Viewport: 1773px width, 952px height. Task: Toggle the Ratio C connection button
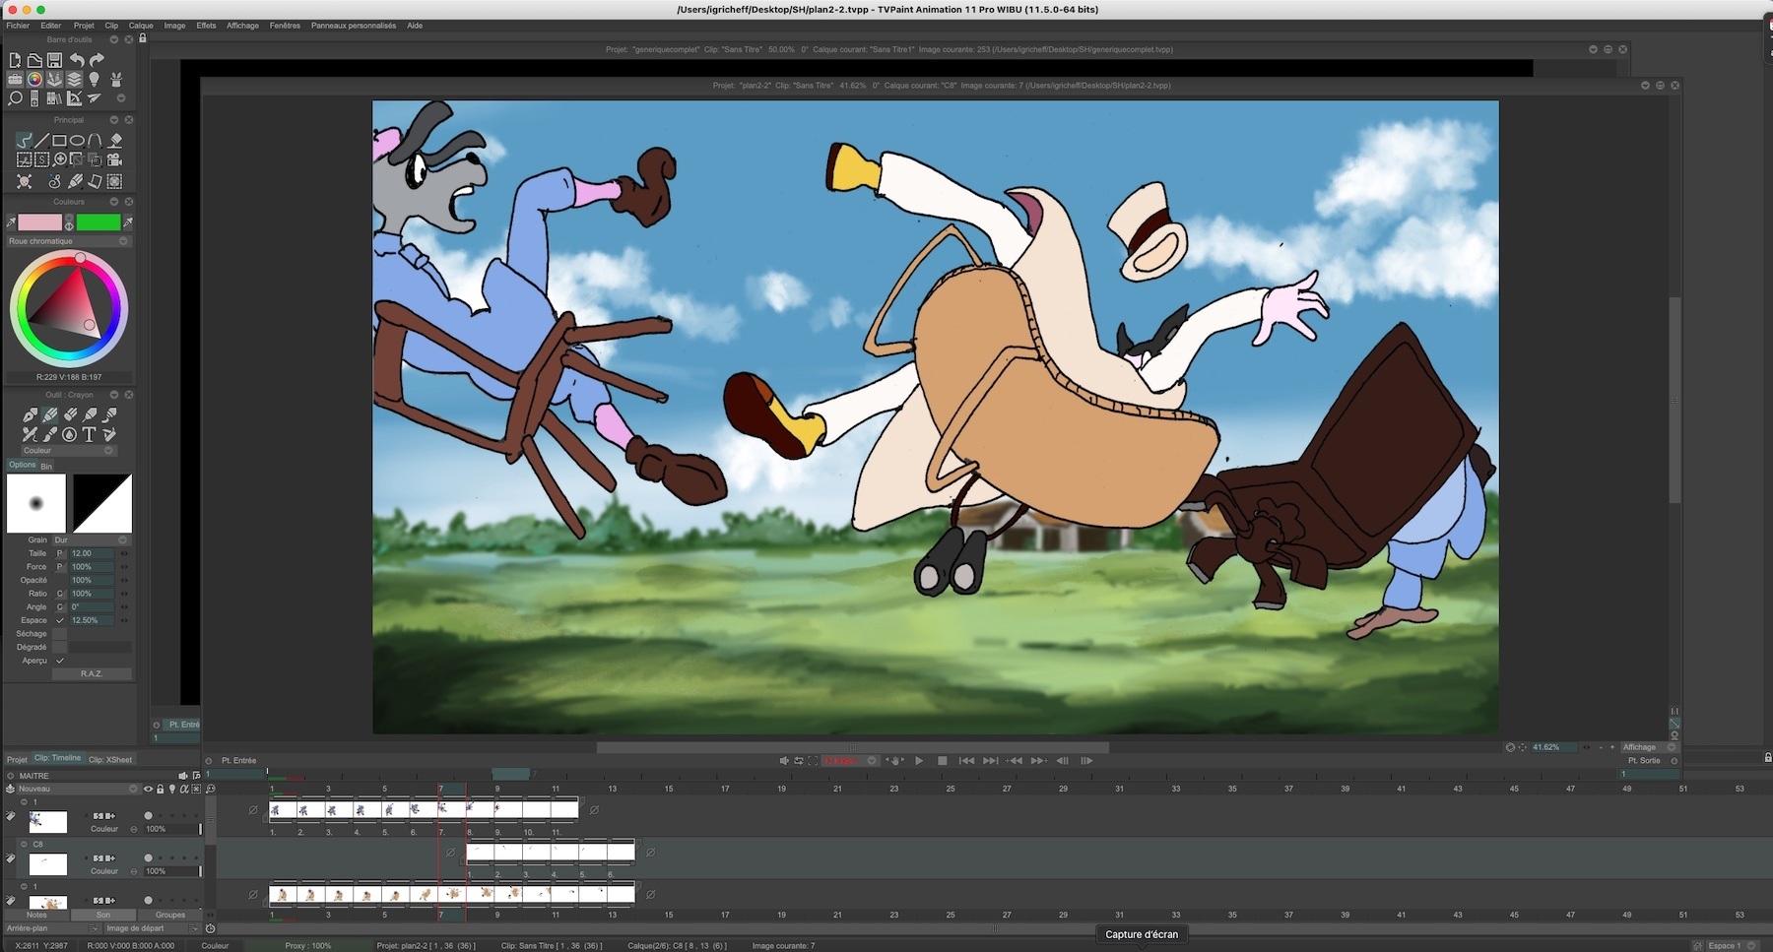59,594
